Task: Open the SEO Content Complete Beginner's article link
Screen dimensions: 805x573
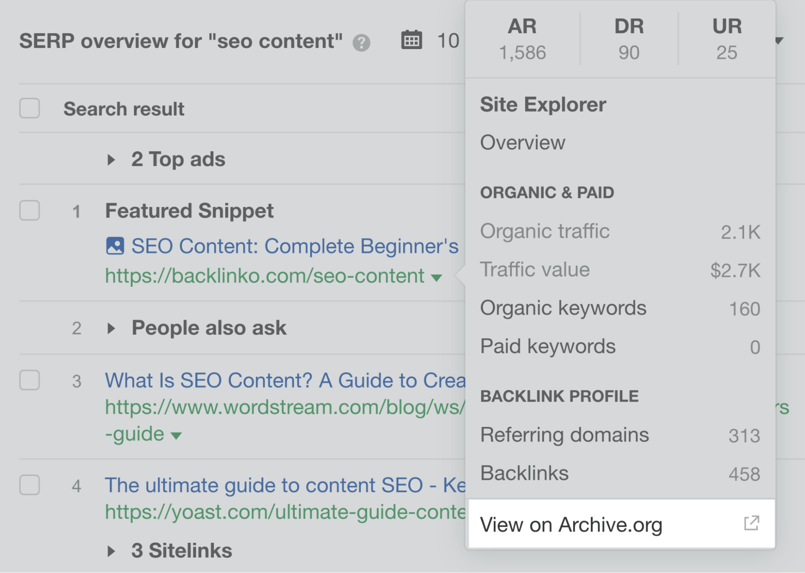Action: click(282, 245)
